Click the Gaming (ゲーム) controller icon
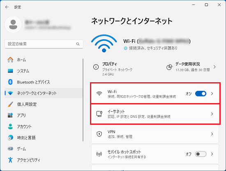Viewport: 226px width, 171px height. (10, 149)
